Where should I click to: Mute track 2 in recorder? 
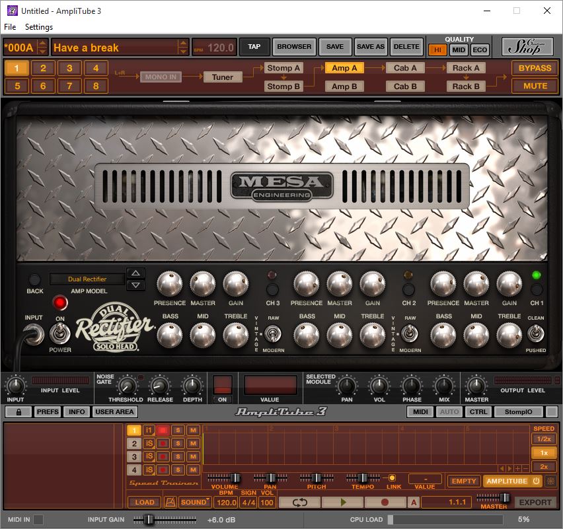click(193, 444)
